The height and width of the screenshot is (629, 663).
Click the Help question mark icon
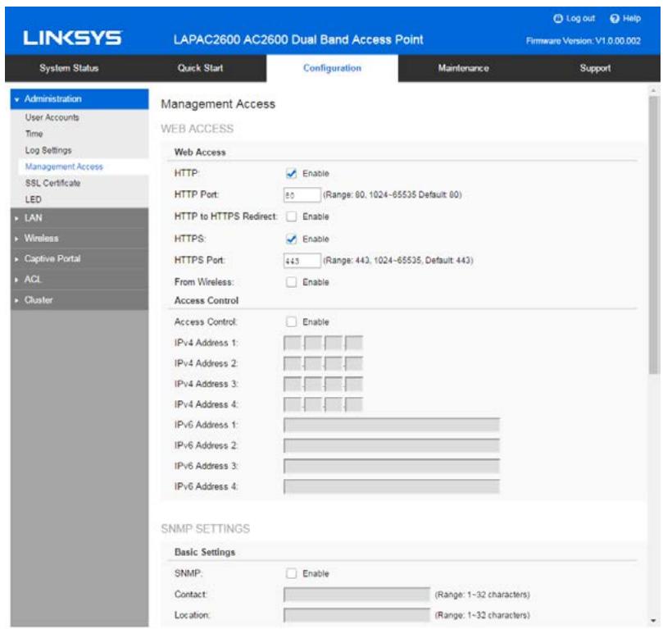(x=615, y=18)
